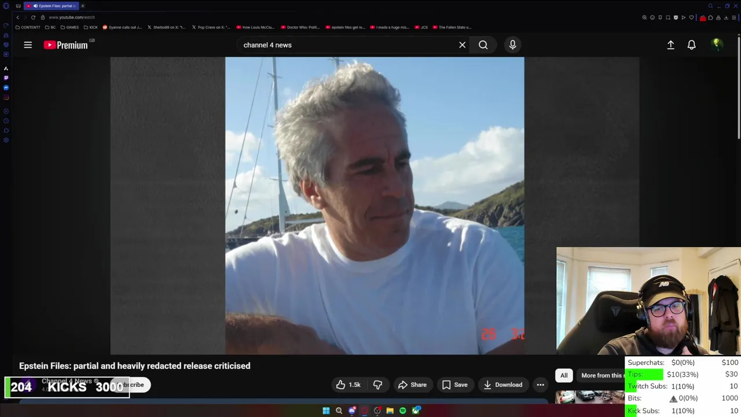Like the video (1.5k)
741x417 pixels.
(x=349, y=385)
